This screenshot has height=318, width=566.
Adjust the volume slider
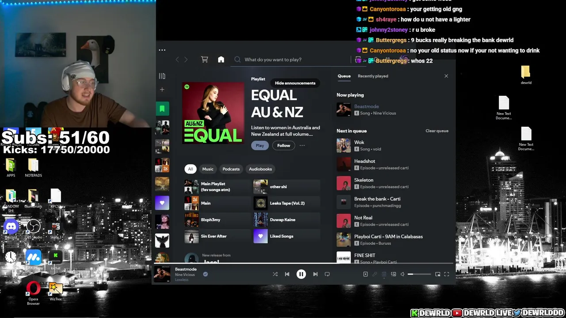(419, 274)
